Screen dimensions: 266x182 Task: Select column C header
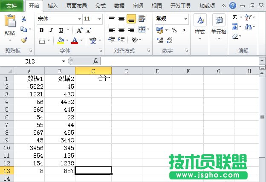[x=93, y=71]
